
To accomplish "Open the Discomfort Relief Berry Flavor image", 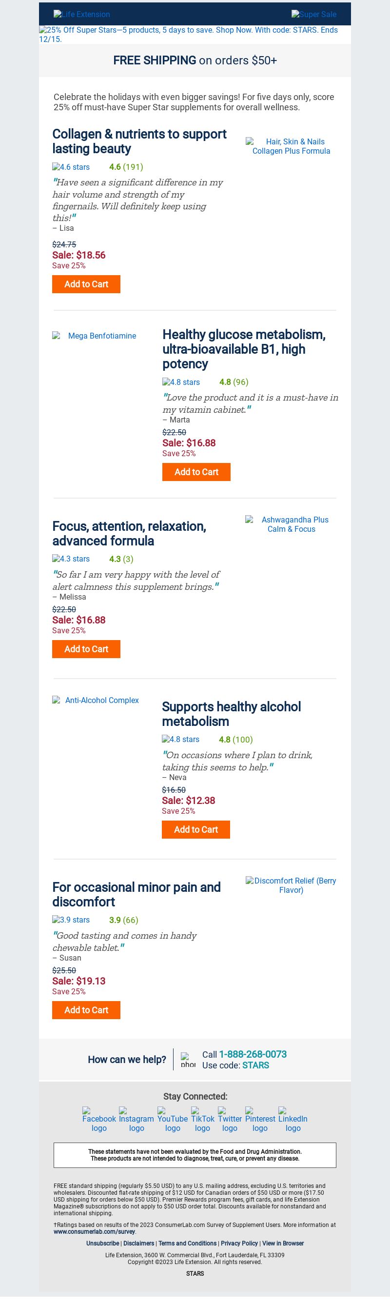I will tap(291, 885).
